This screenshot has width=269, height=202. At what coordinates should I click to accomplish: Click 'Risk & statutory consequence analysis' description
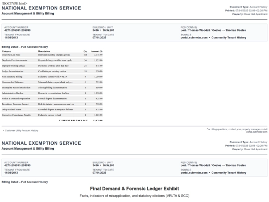[x=56, y=104]
